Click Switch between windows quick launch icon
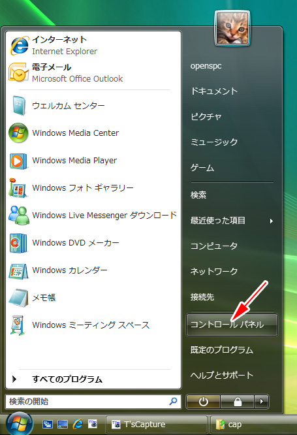 (48, 424)
